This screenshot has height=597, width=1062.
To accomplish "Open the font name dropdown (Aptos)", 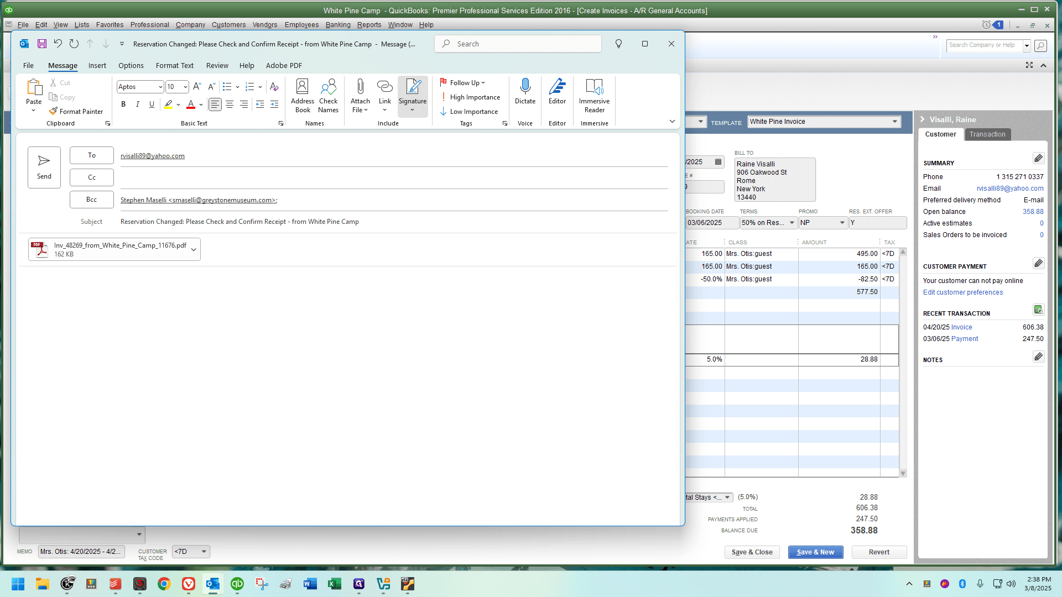I will pyautogui.click(x=160, y=87).
